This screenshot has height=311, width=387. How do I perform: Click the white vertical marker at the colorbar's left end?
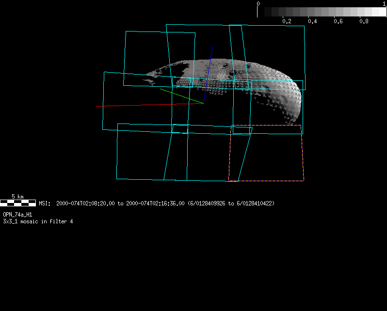[x=258, y=12]
